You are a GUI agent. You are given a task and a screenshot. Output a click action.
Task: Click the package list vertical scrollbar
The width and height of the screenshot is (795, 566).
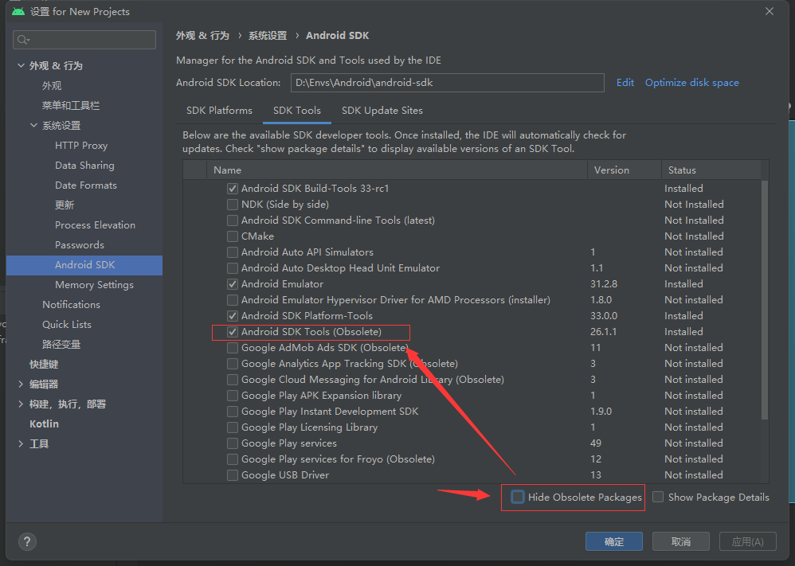tap(766, 303)
